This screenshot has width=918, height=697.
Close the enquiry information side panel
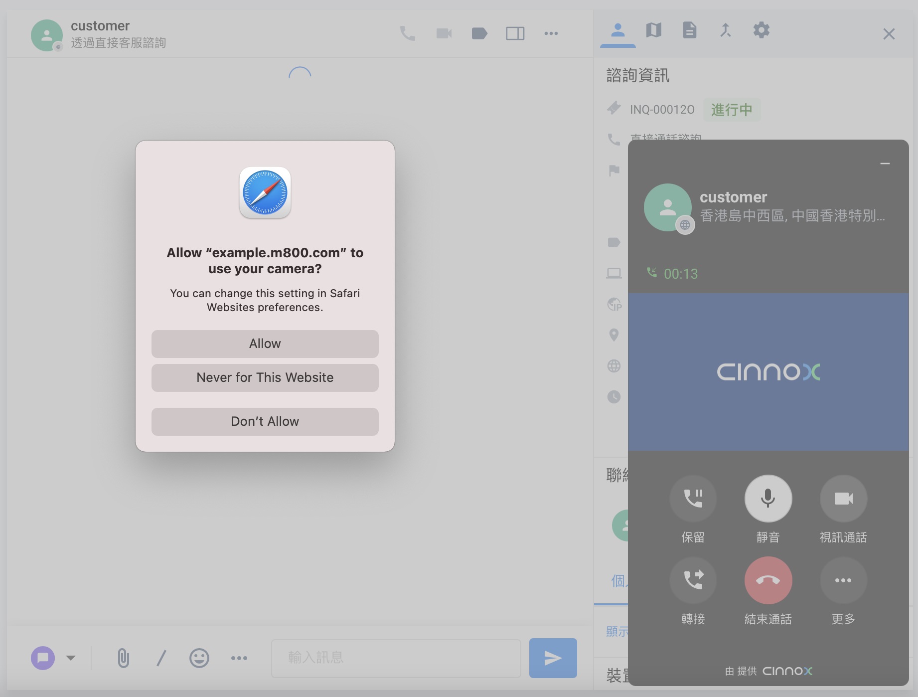[x=889, y=34]
